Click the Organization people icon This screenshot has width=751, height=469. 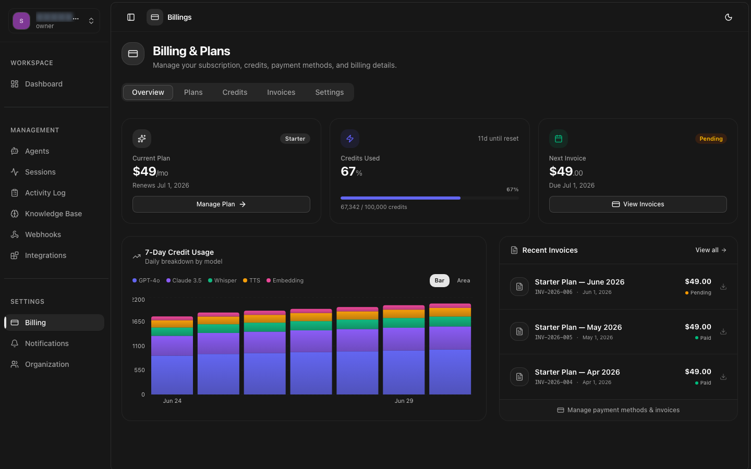15,364
